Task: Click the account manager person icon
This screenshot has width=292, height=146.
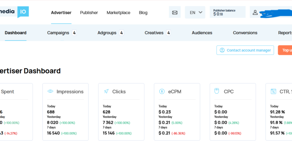Action: click(222, 50)
